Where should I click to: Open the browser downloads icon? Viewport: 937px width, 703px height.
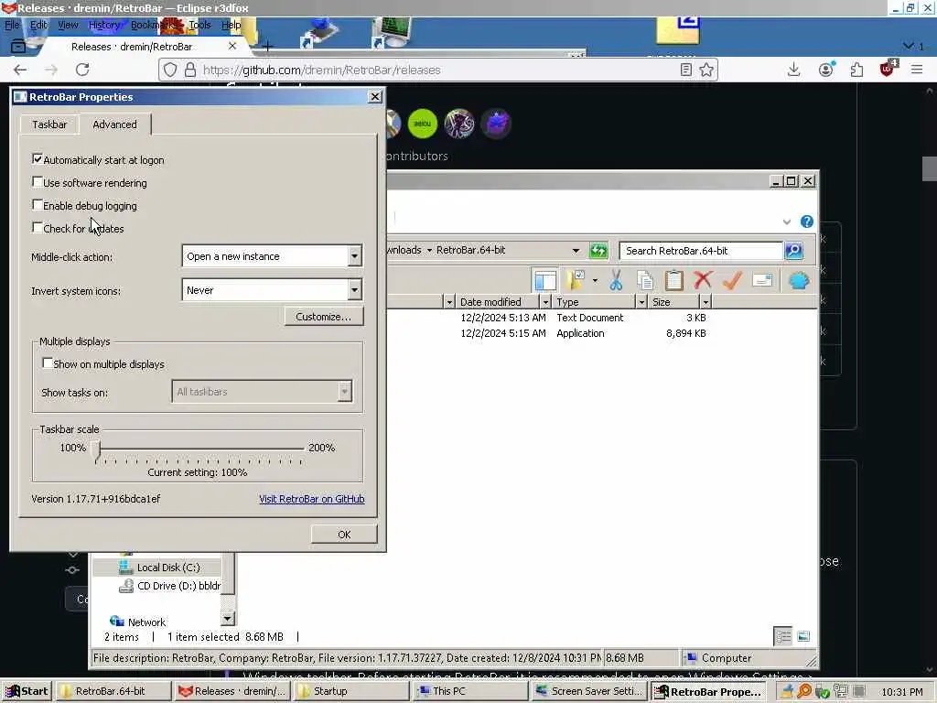793,70
